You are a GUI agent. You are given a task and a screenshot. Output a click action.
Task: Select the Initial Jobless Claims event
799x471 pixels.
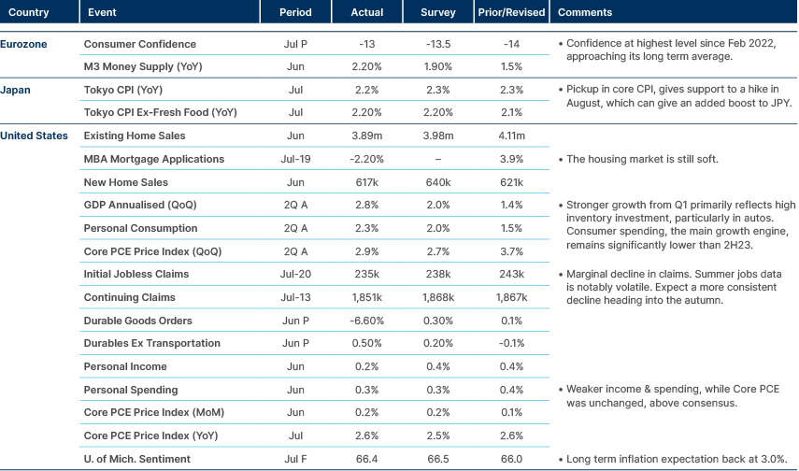click(136, 274)
